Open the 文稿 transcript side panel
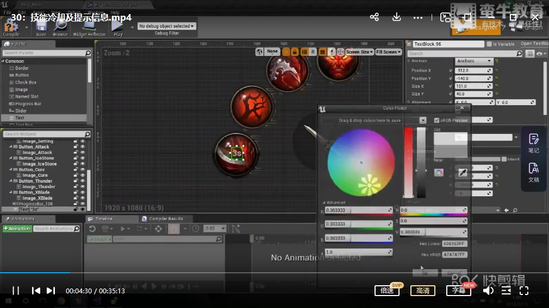 [x=534, y=172]
